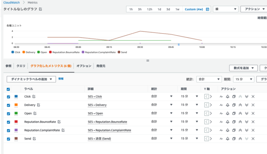
Task: Select the 12h time range
Action: pos(149,9)
